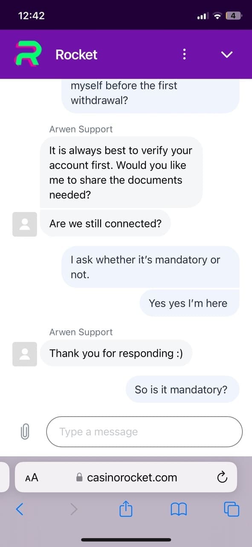
Task: Show all tabs with the tabs icon
Action: [x=232, y=509]
